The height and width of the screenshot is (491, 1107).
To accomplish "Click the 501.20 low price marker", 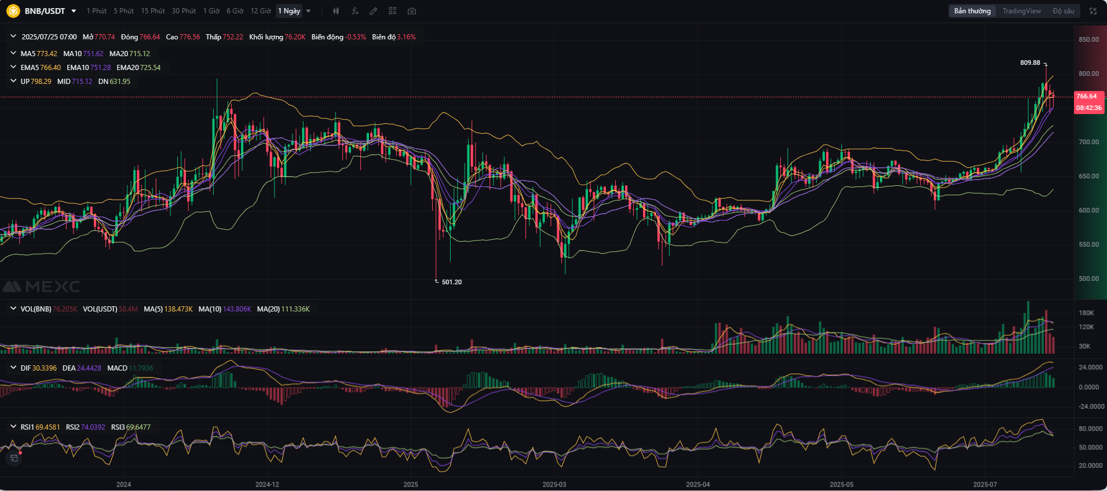I will click(452, 282).
